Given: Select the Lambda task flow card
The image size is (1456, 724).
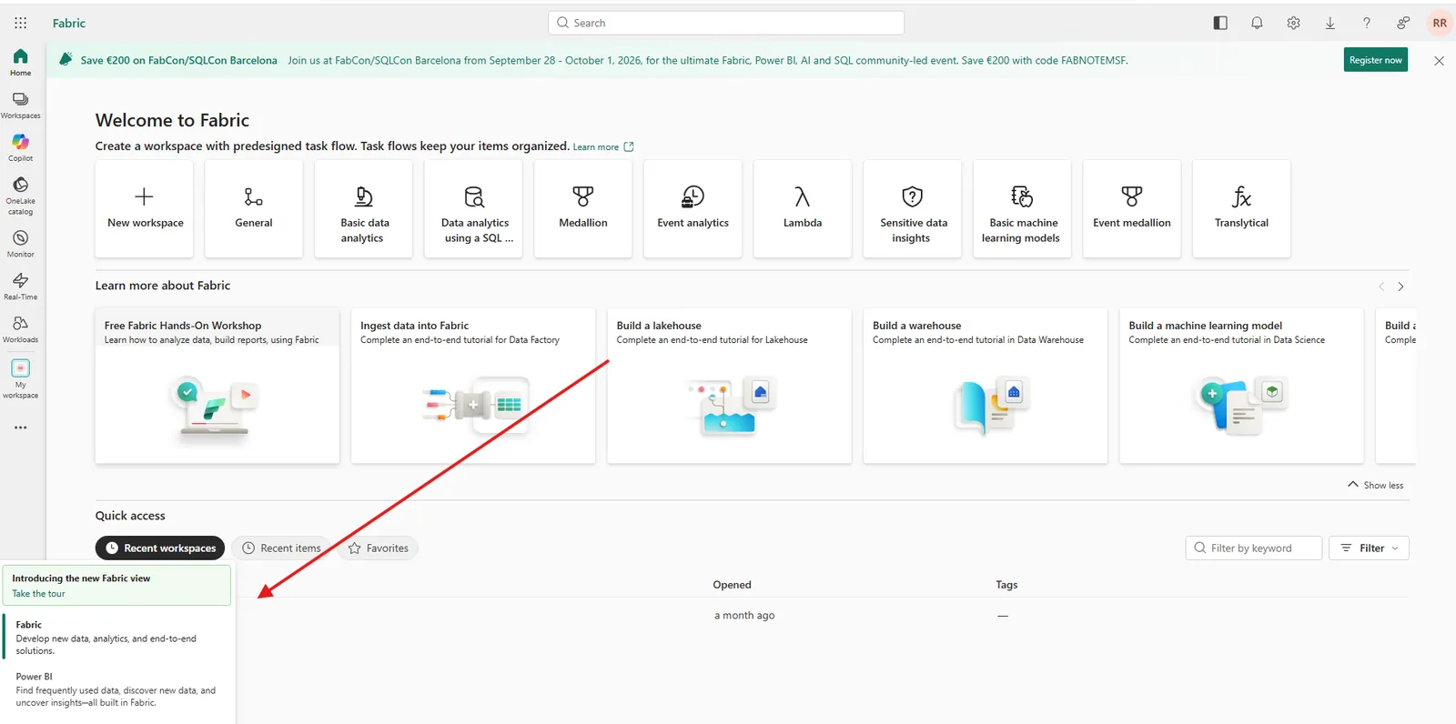Looking at the screenshot, I should point(803,208).
